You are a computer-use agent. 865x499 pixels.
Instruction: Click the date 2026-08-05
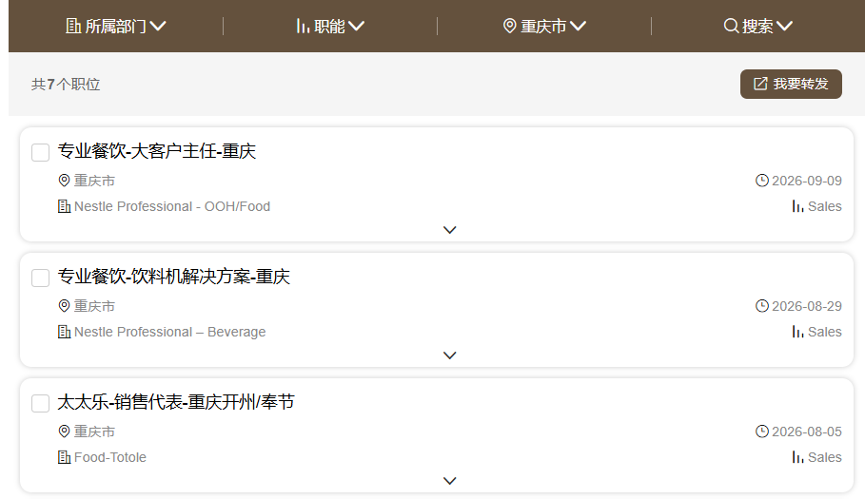tap(807, 432)
